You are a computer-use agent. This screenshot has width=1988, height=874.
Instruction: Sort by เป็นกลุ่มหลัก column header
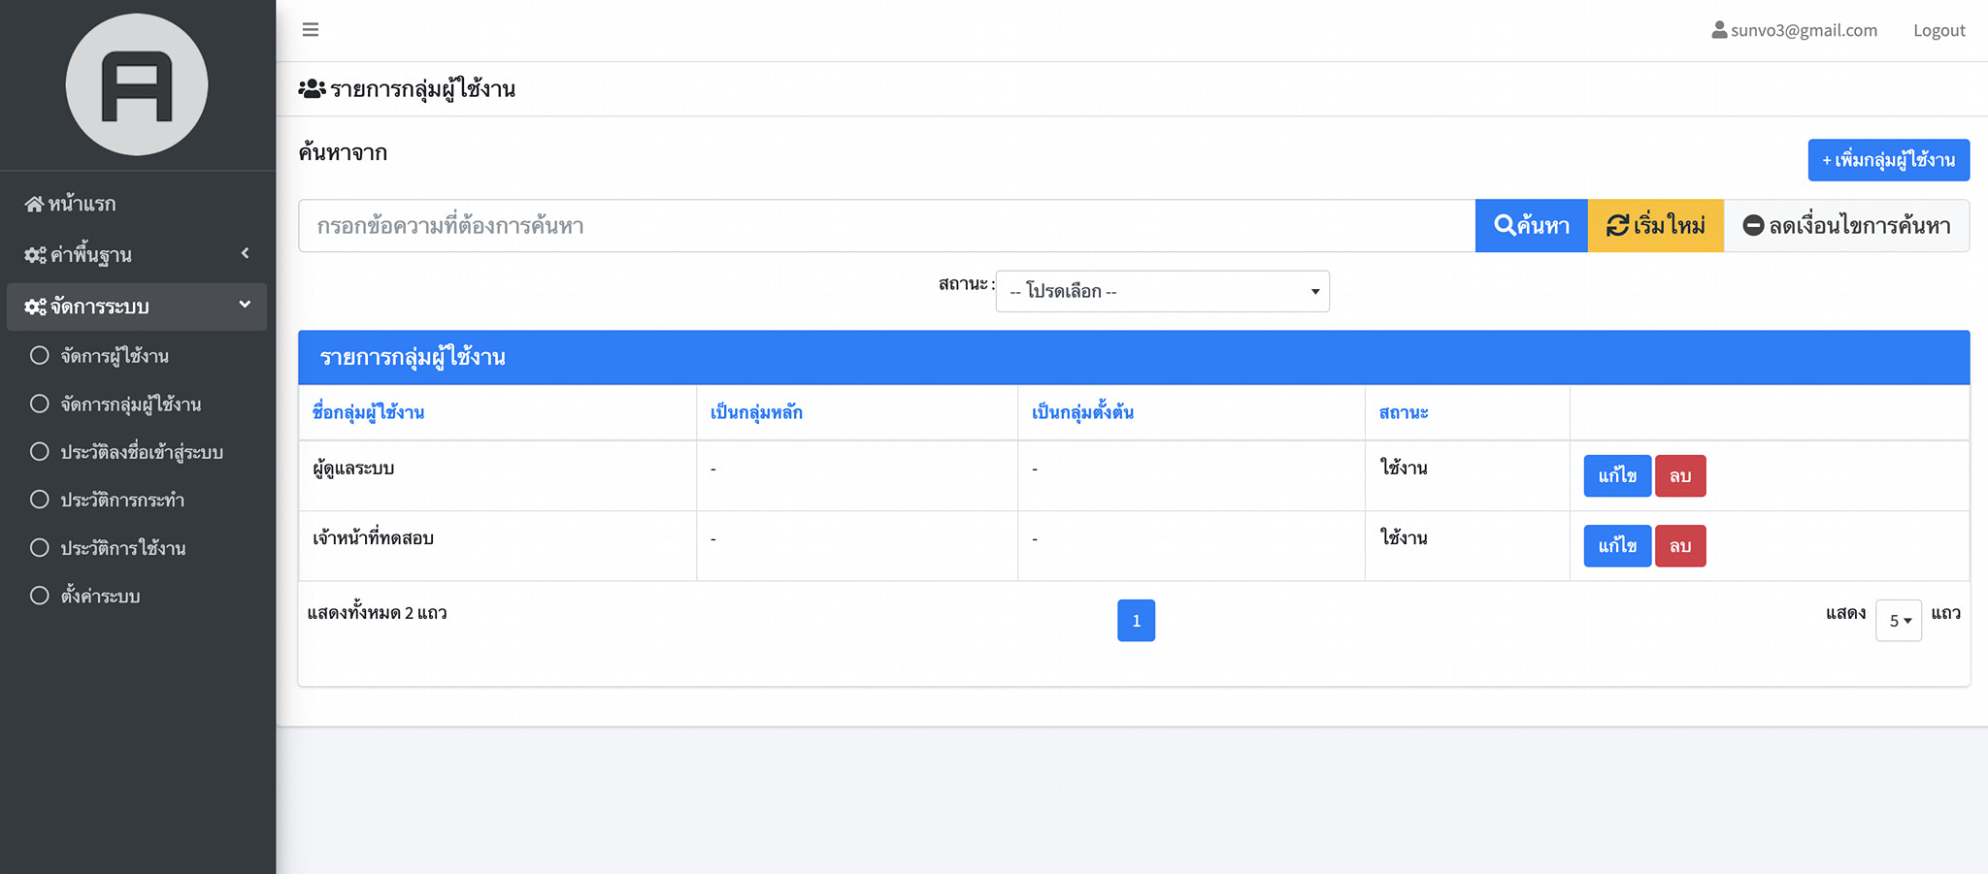click(x=756, y=412)
